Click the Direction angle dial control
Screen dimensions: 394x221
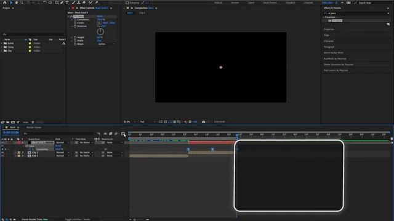click(x=100, y=31)
